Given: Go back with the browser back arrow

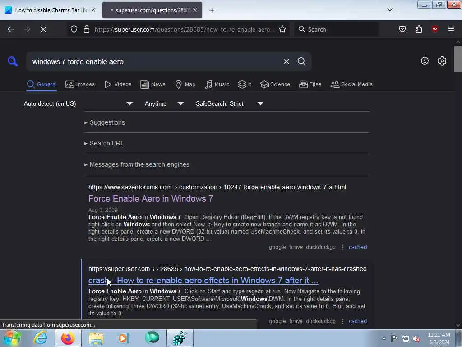Looking at the screenshot, I should [11, 29].
